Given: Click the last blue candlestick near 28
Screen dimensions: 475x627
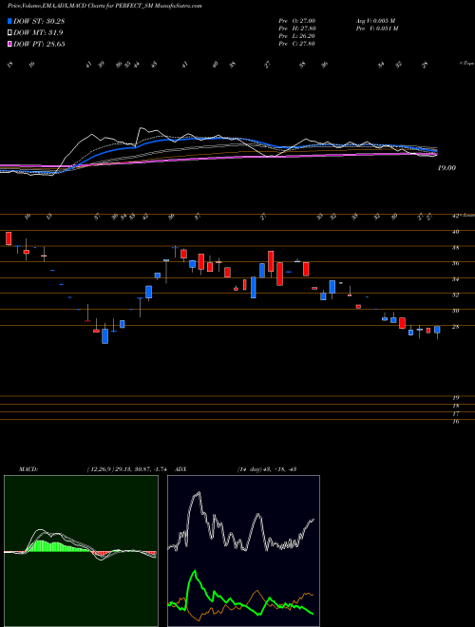Looking at the screenshot, I should point(437,330).
